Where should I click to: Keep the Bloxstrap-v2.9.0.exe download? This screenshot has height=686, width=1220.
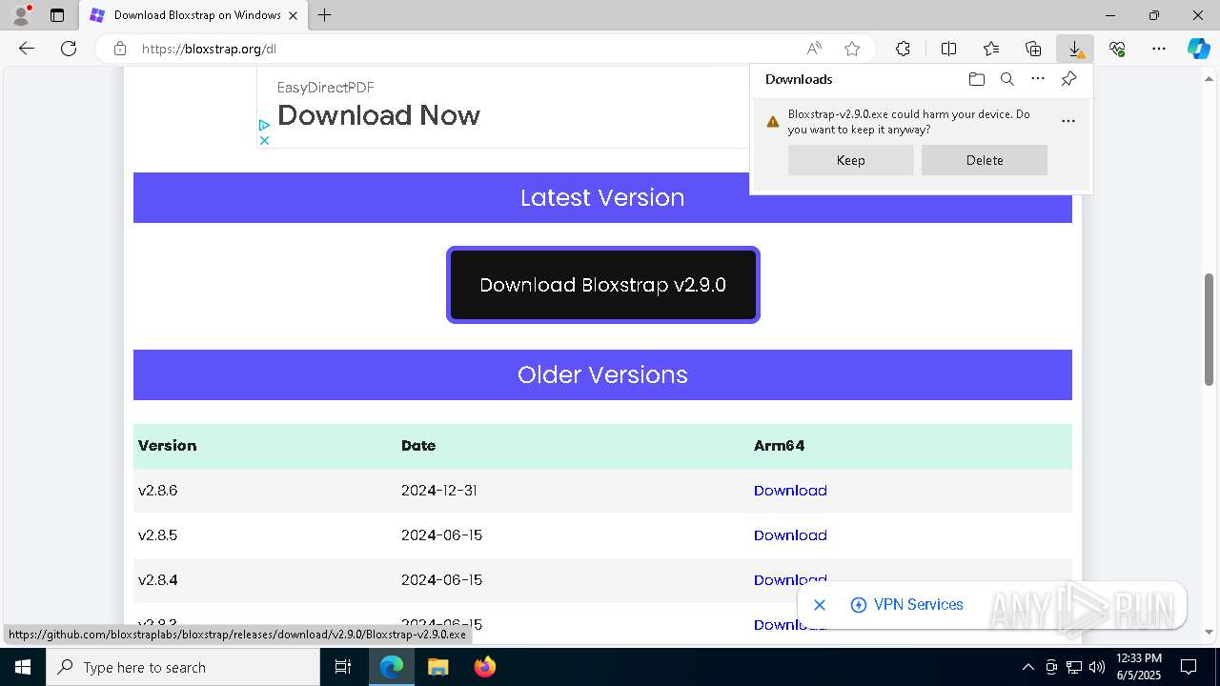850,160
